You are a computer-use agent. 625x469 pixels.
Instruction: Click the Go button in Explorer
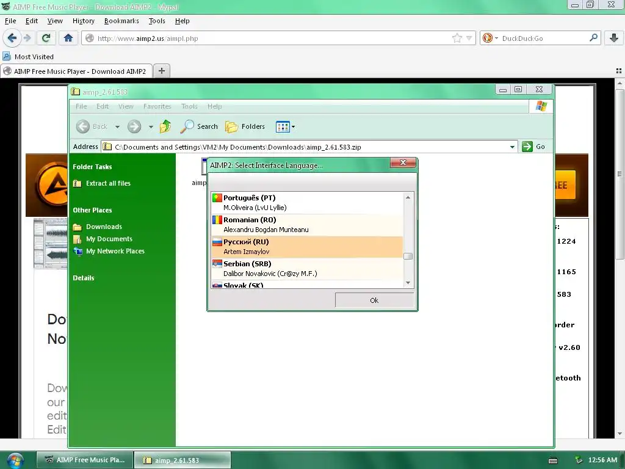(533, 147)
